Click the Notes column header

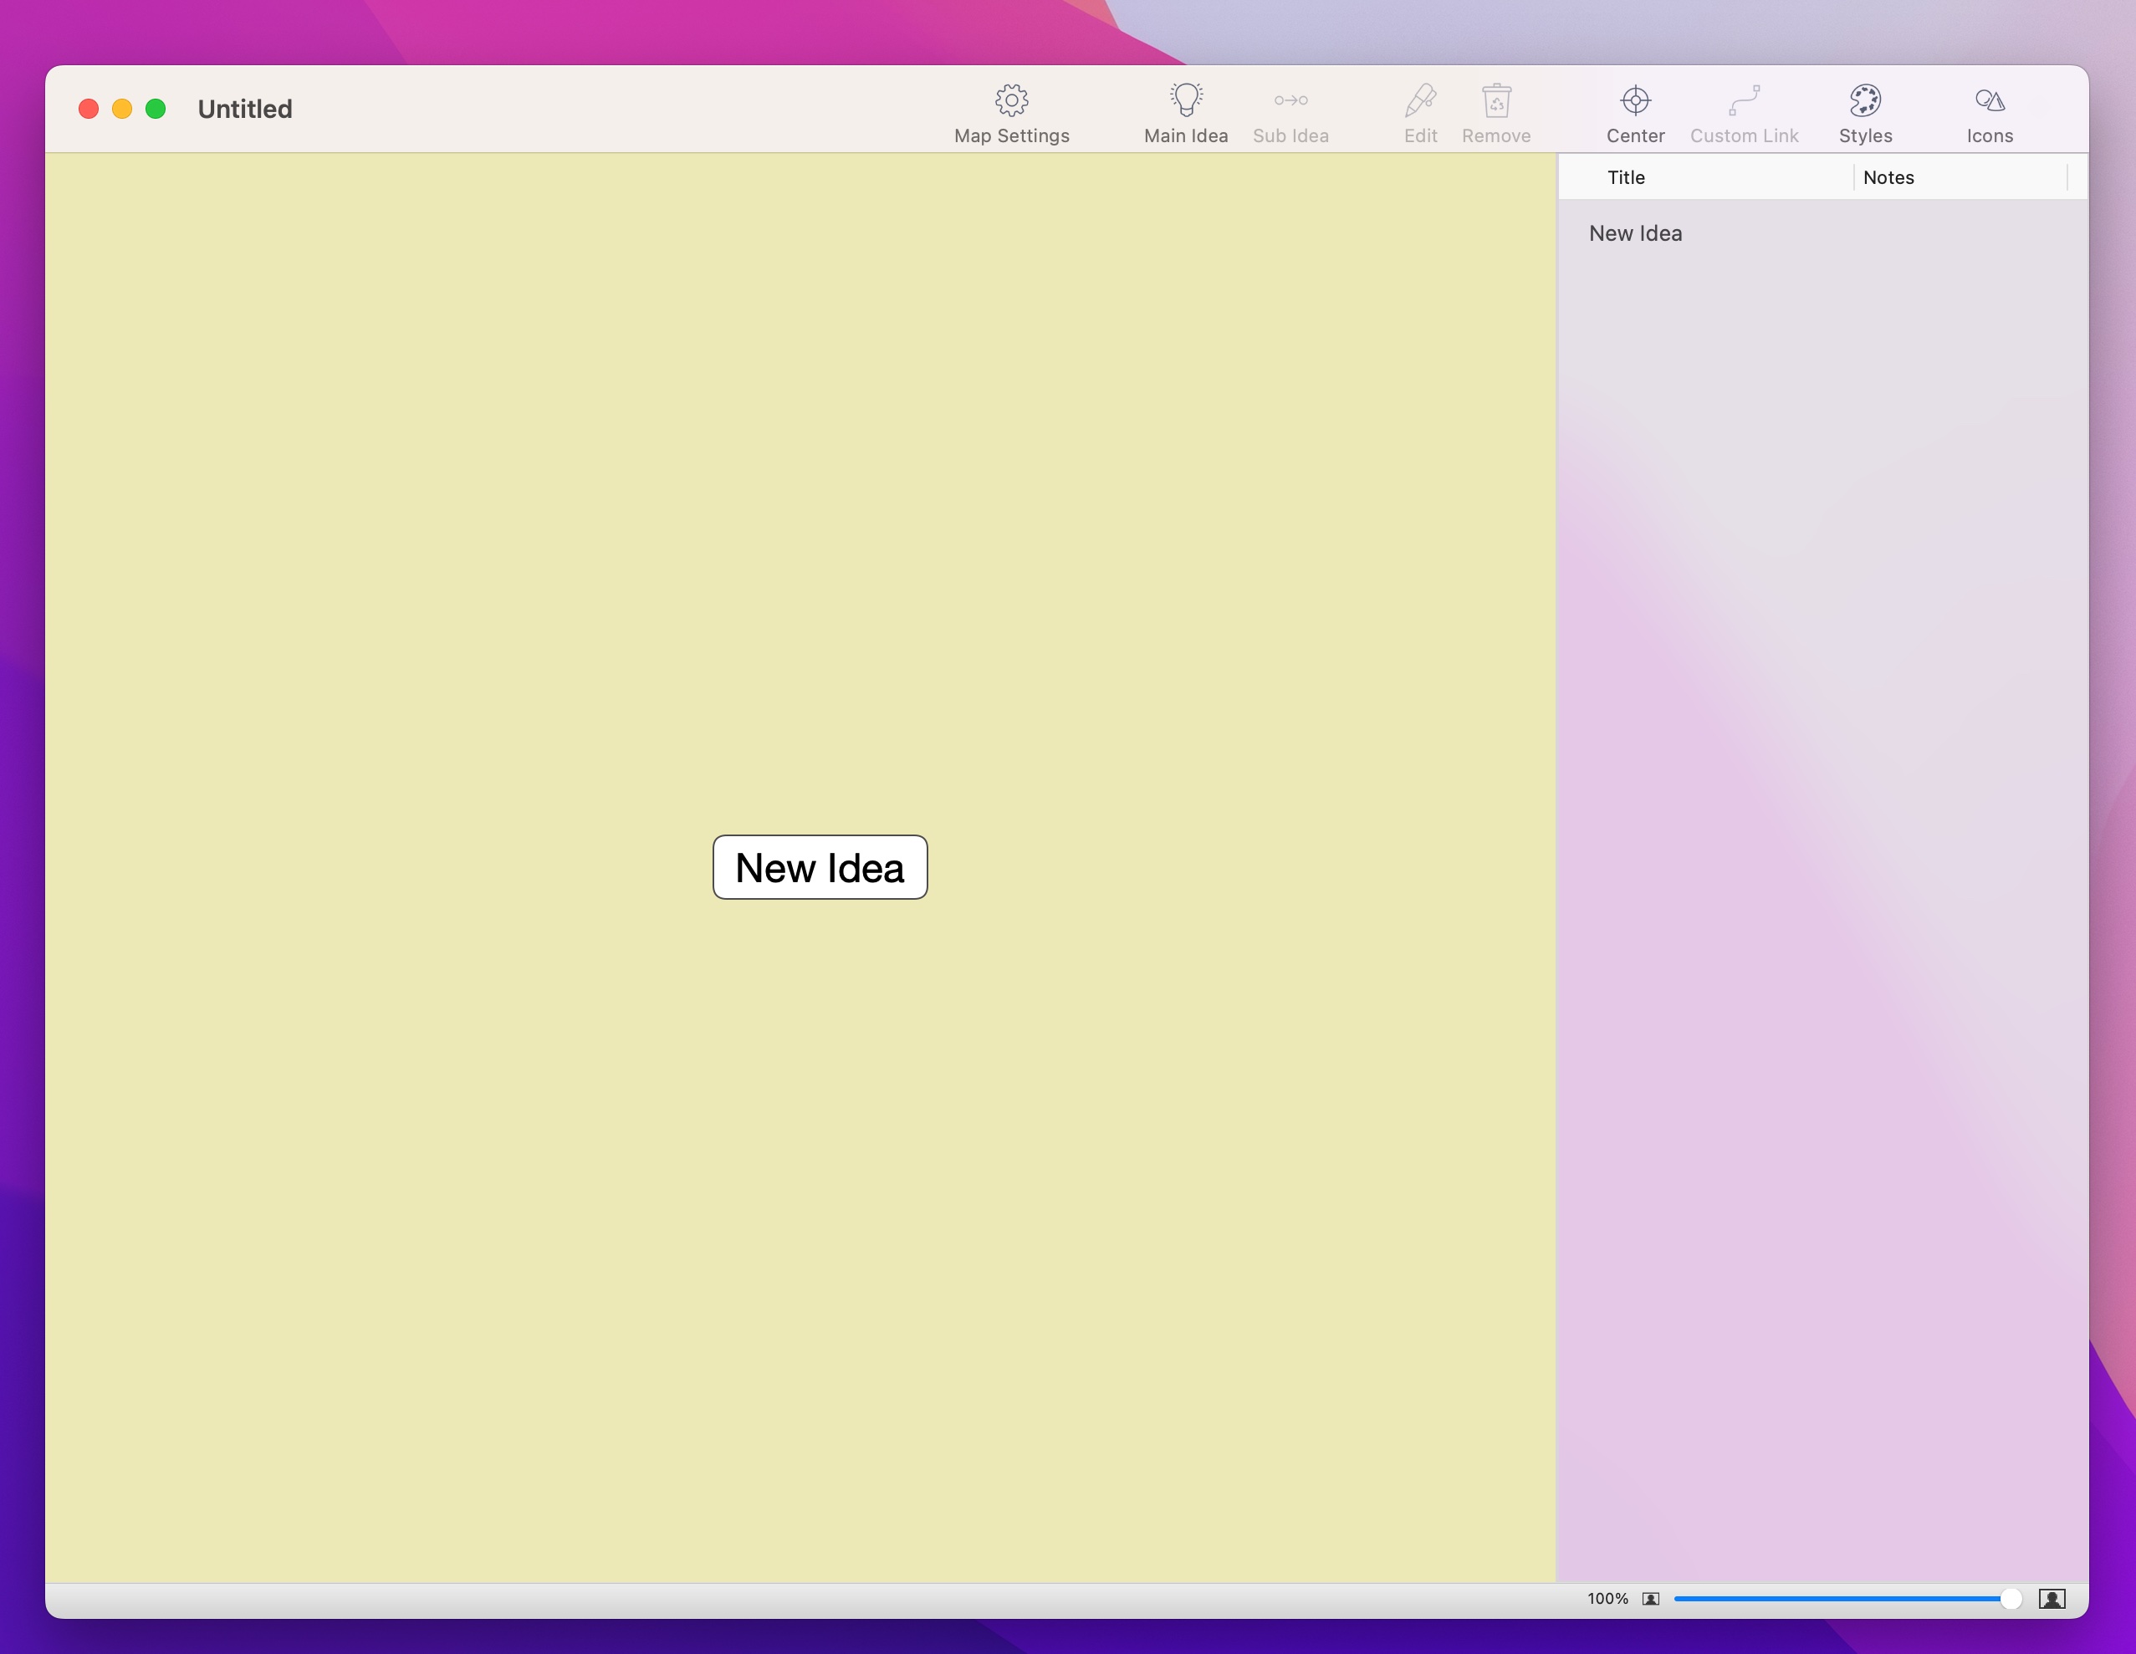[1960, 177]
